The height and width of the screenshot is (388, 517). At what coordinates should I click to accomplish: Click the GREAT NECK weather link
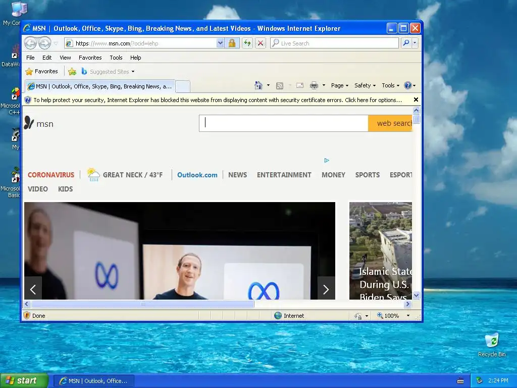[125, 174]
